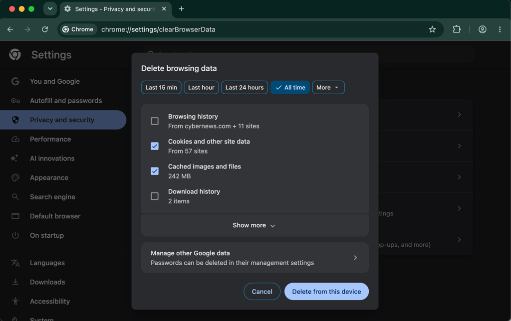Click the address bar URL

coord(158,29)
